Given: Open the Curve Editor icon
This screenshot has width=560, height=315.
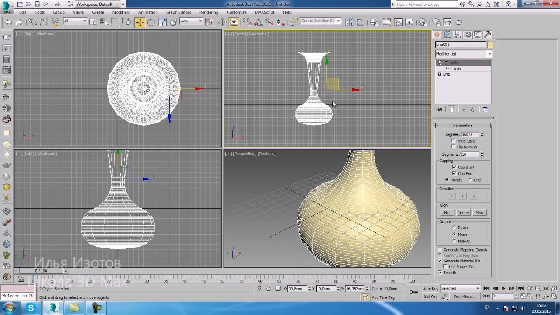Looking at the screenshot, I should pyautogui.click(x=398, y=22).
